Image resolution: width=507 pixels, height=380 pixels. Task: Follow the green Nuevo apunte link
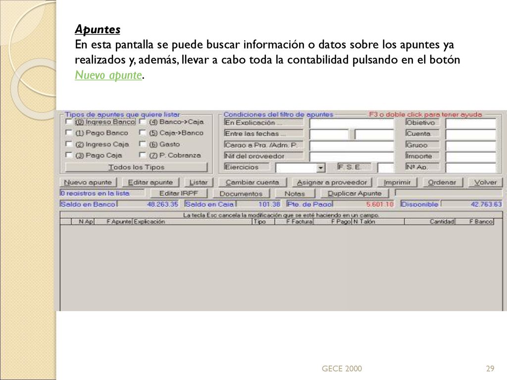coord(108,75)
